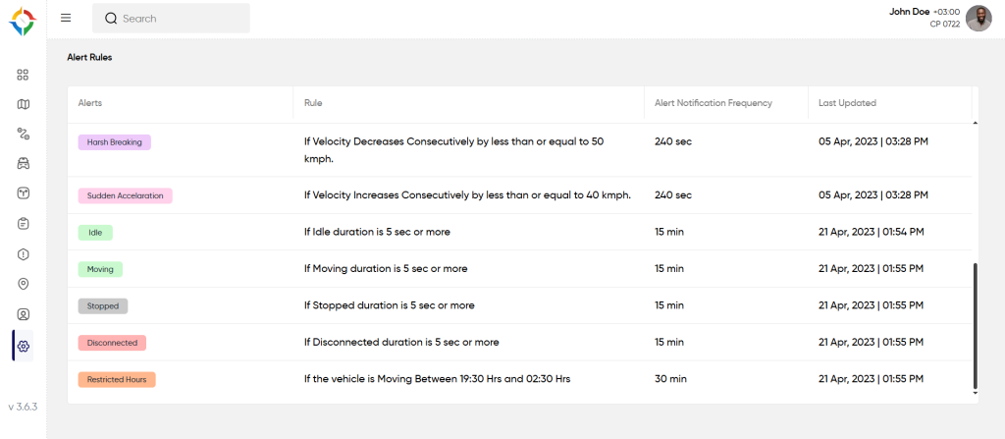Open the dashboard grid icon in sidebar

(x=24, y=75)
